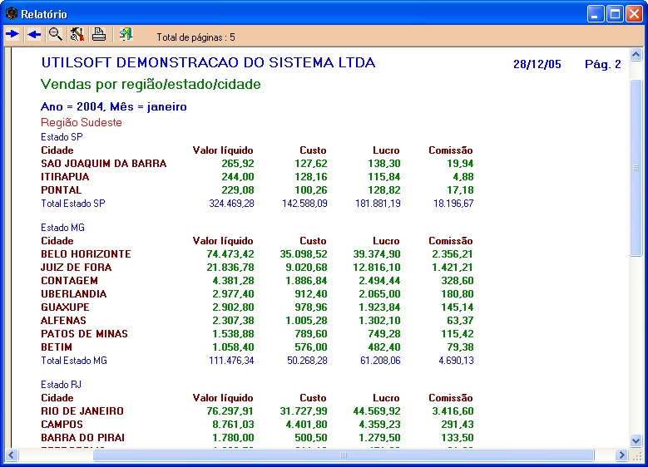Click Belo Horizonte net value 74.473,42
Image resolution: width=648 pixels, height=467 pixels.
pos(230,254)
